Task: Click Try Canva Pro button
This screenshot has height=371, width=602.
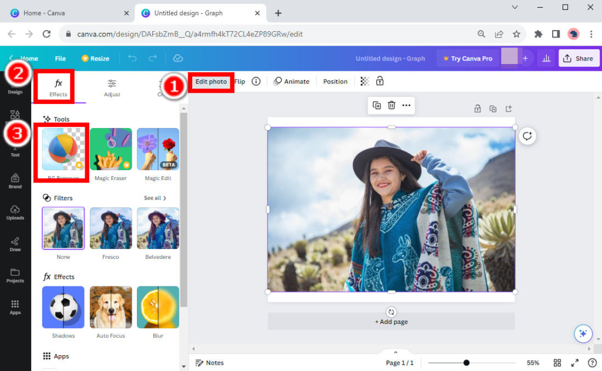Action: (x=467, y=59)
